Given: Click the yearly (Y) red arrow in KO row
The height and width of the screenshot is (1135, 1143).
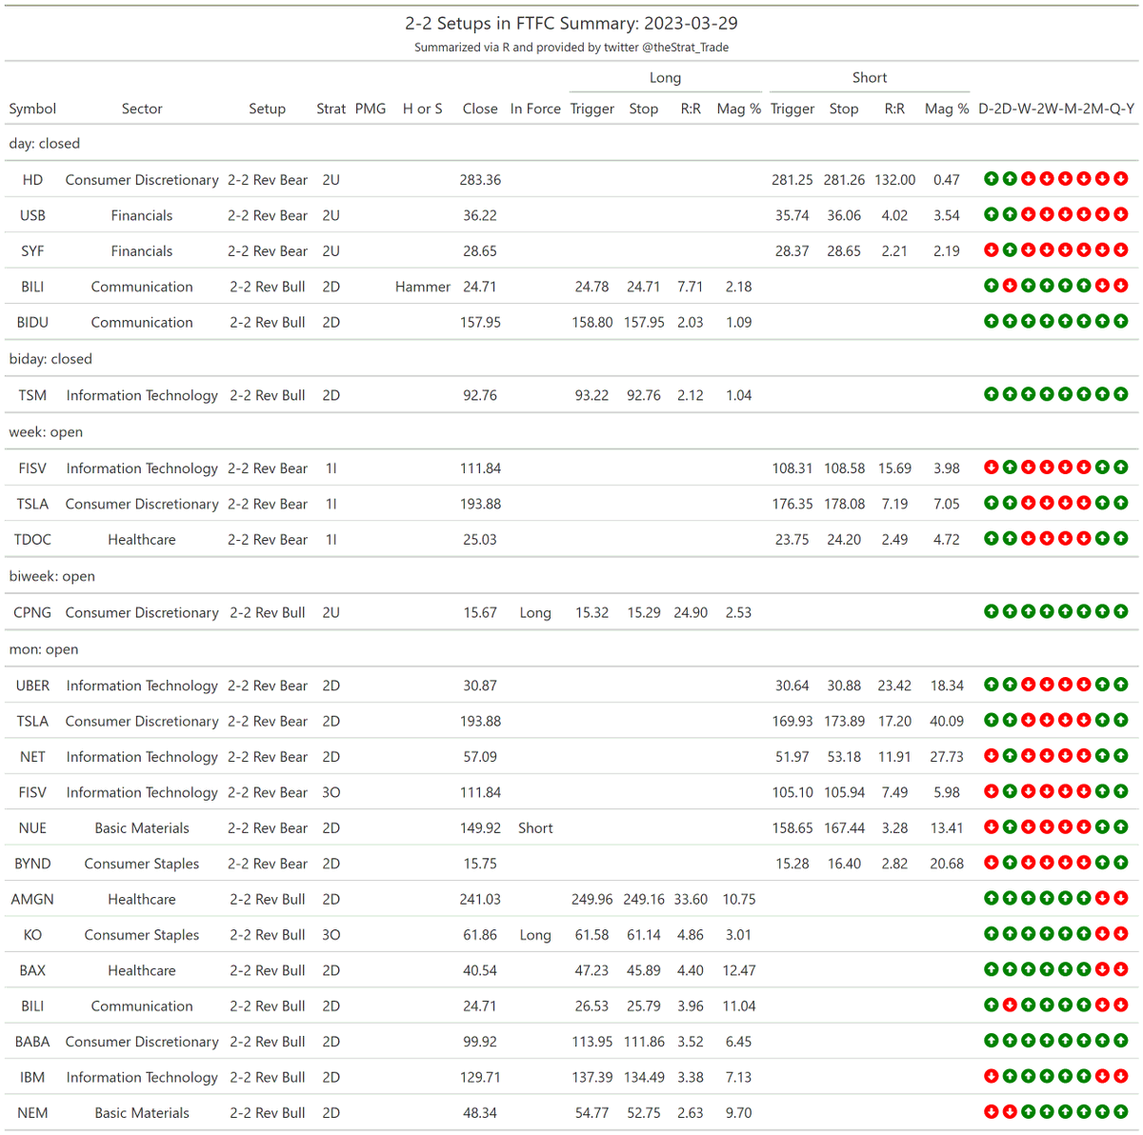Looking at the screenshot, I should click(x=1121, y=933).
